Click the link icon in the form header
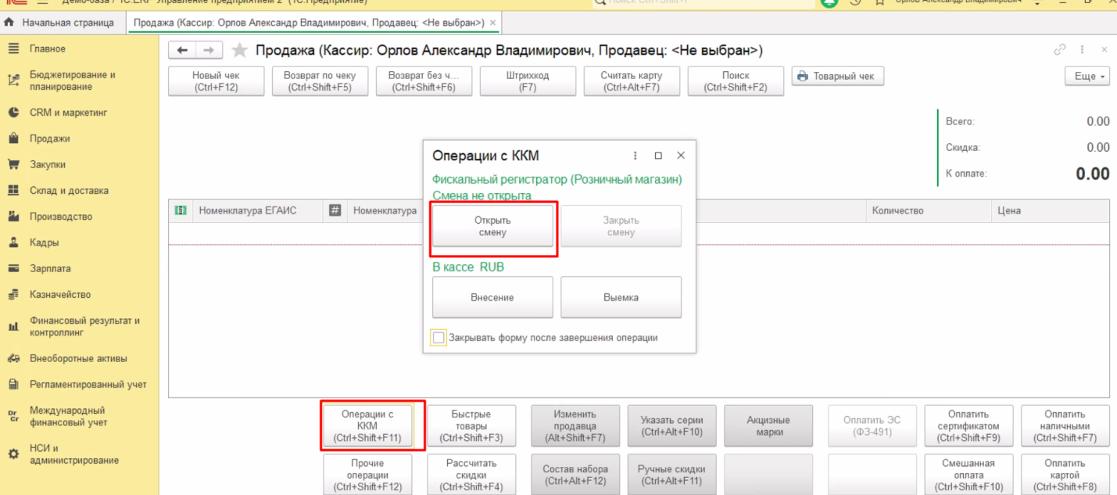The height and width of the screenshot is (495, 1117). (x=1060, y=50)
